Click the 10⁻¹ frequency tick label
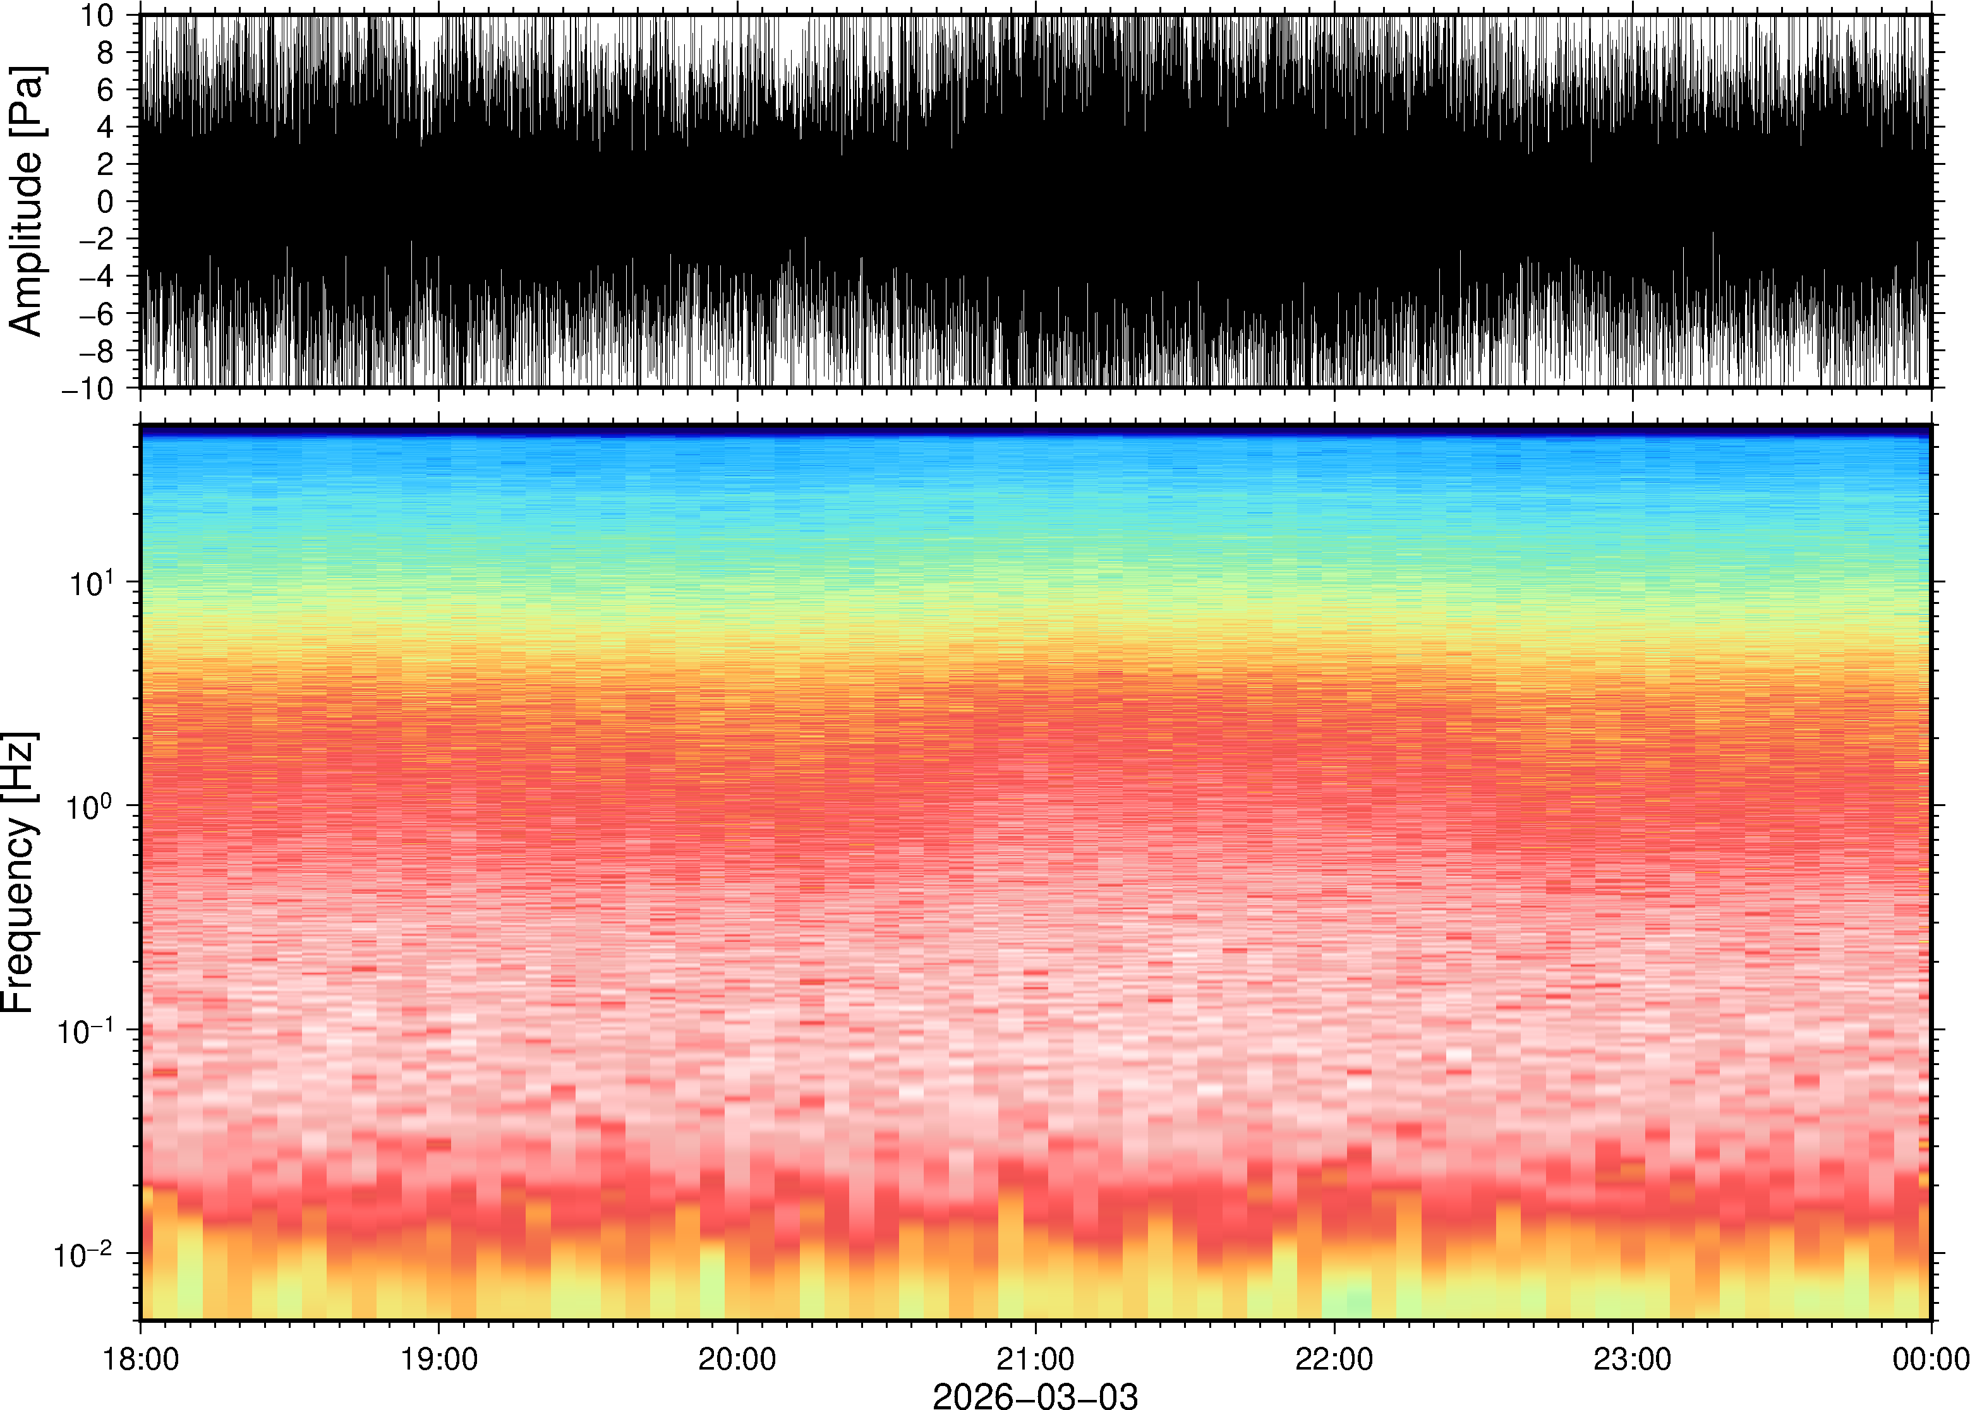The width and height of the screenshot is (1970, 1410). coord(85,1032)
